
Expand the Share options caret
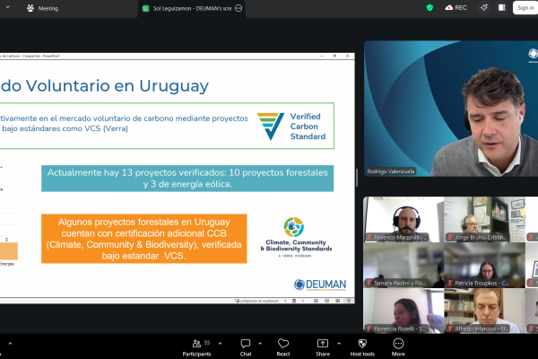339,343
